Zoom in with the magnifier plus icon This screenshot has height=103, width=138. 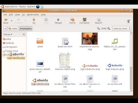click(x=109, y=28)
